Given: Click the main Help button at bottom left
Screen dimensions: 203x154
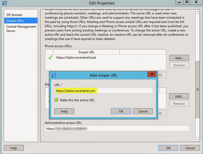Looking at the screenshot, I should pos(14,148).
